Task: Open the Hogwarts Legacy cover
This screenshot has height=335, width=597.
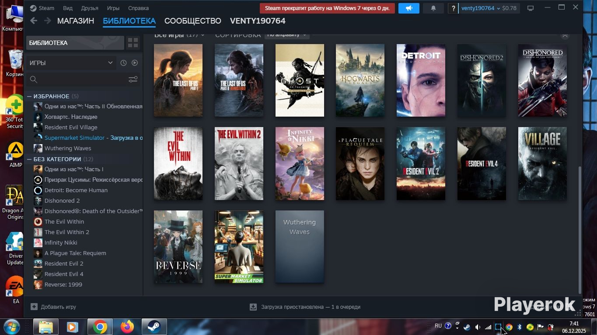Action: coord(360,80)
